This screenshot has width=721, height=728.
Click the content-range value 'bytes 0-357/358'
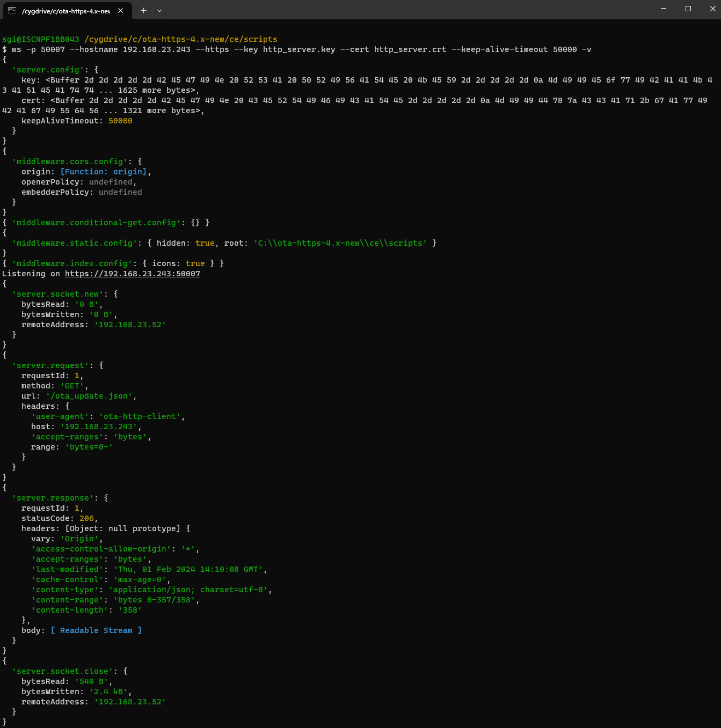[155, 600]
